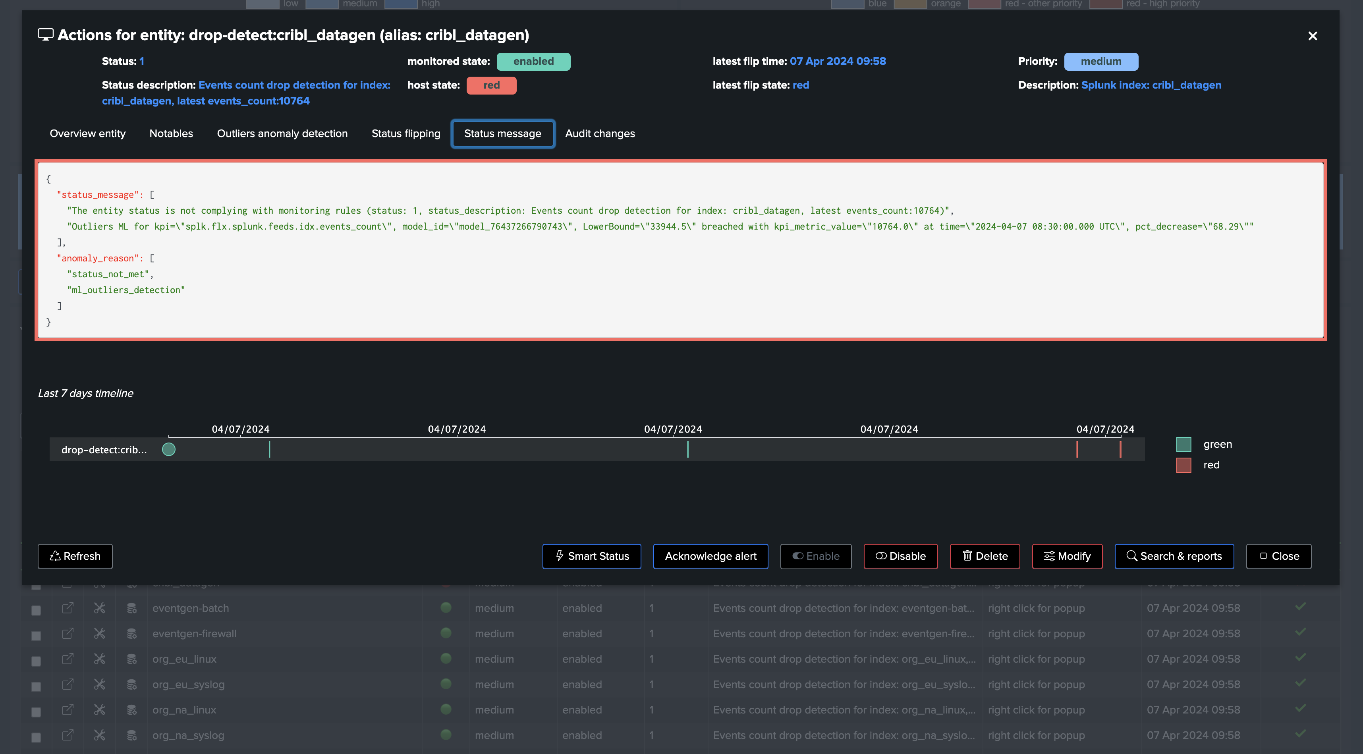Viewport: 1363px width, 754px height.
Task: Click database icon on org_eu_syslog row
Action: click(x=132, y=684)
